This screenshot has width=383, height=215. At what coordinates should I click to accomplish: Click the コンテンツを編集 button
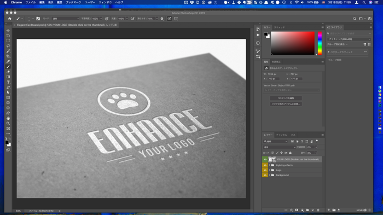click(286, 98)
